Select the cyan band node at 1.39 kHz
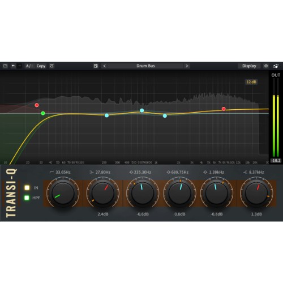This screenshot has width=283, height=283. [165, 116]
